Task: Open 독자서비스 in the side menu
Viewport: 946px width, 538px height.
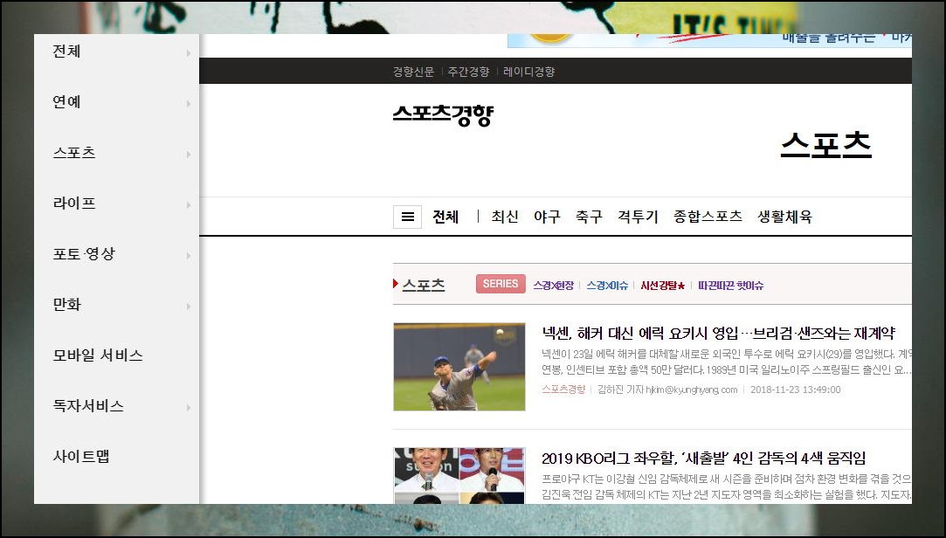Action: coord(88,406)
